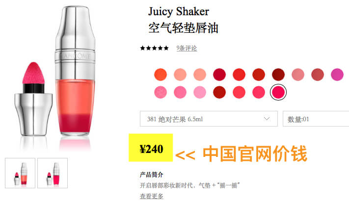Click the ¥240 price highlight

[151, 148]
